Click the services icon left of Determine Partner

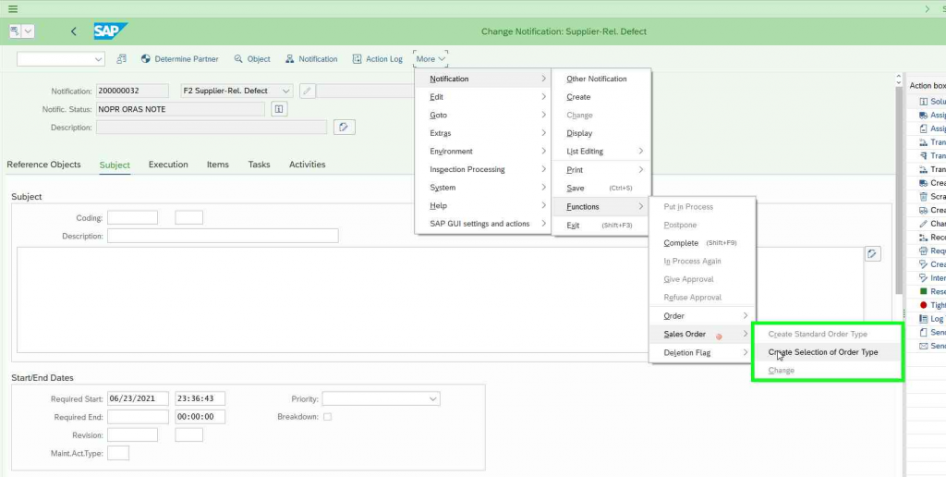[121, 58]
